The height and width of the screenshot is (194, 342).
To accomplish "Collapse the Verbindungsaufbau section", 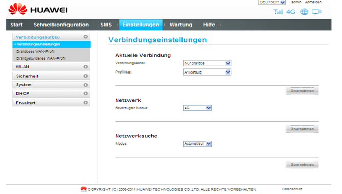I will pyautogui.click(x=51, y=37).
